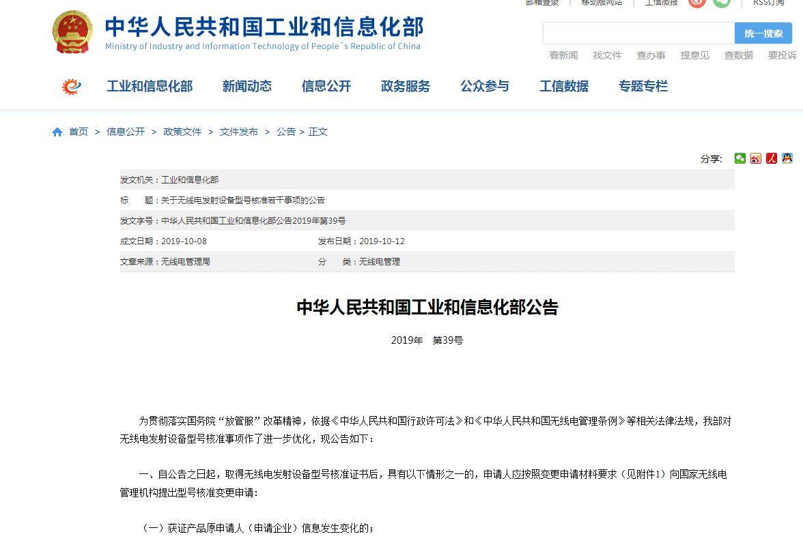Go to the 工信数据 menu item
Viewport: 803px width, 545px height.
564,87
